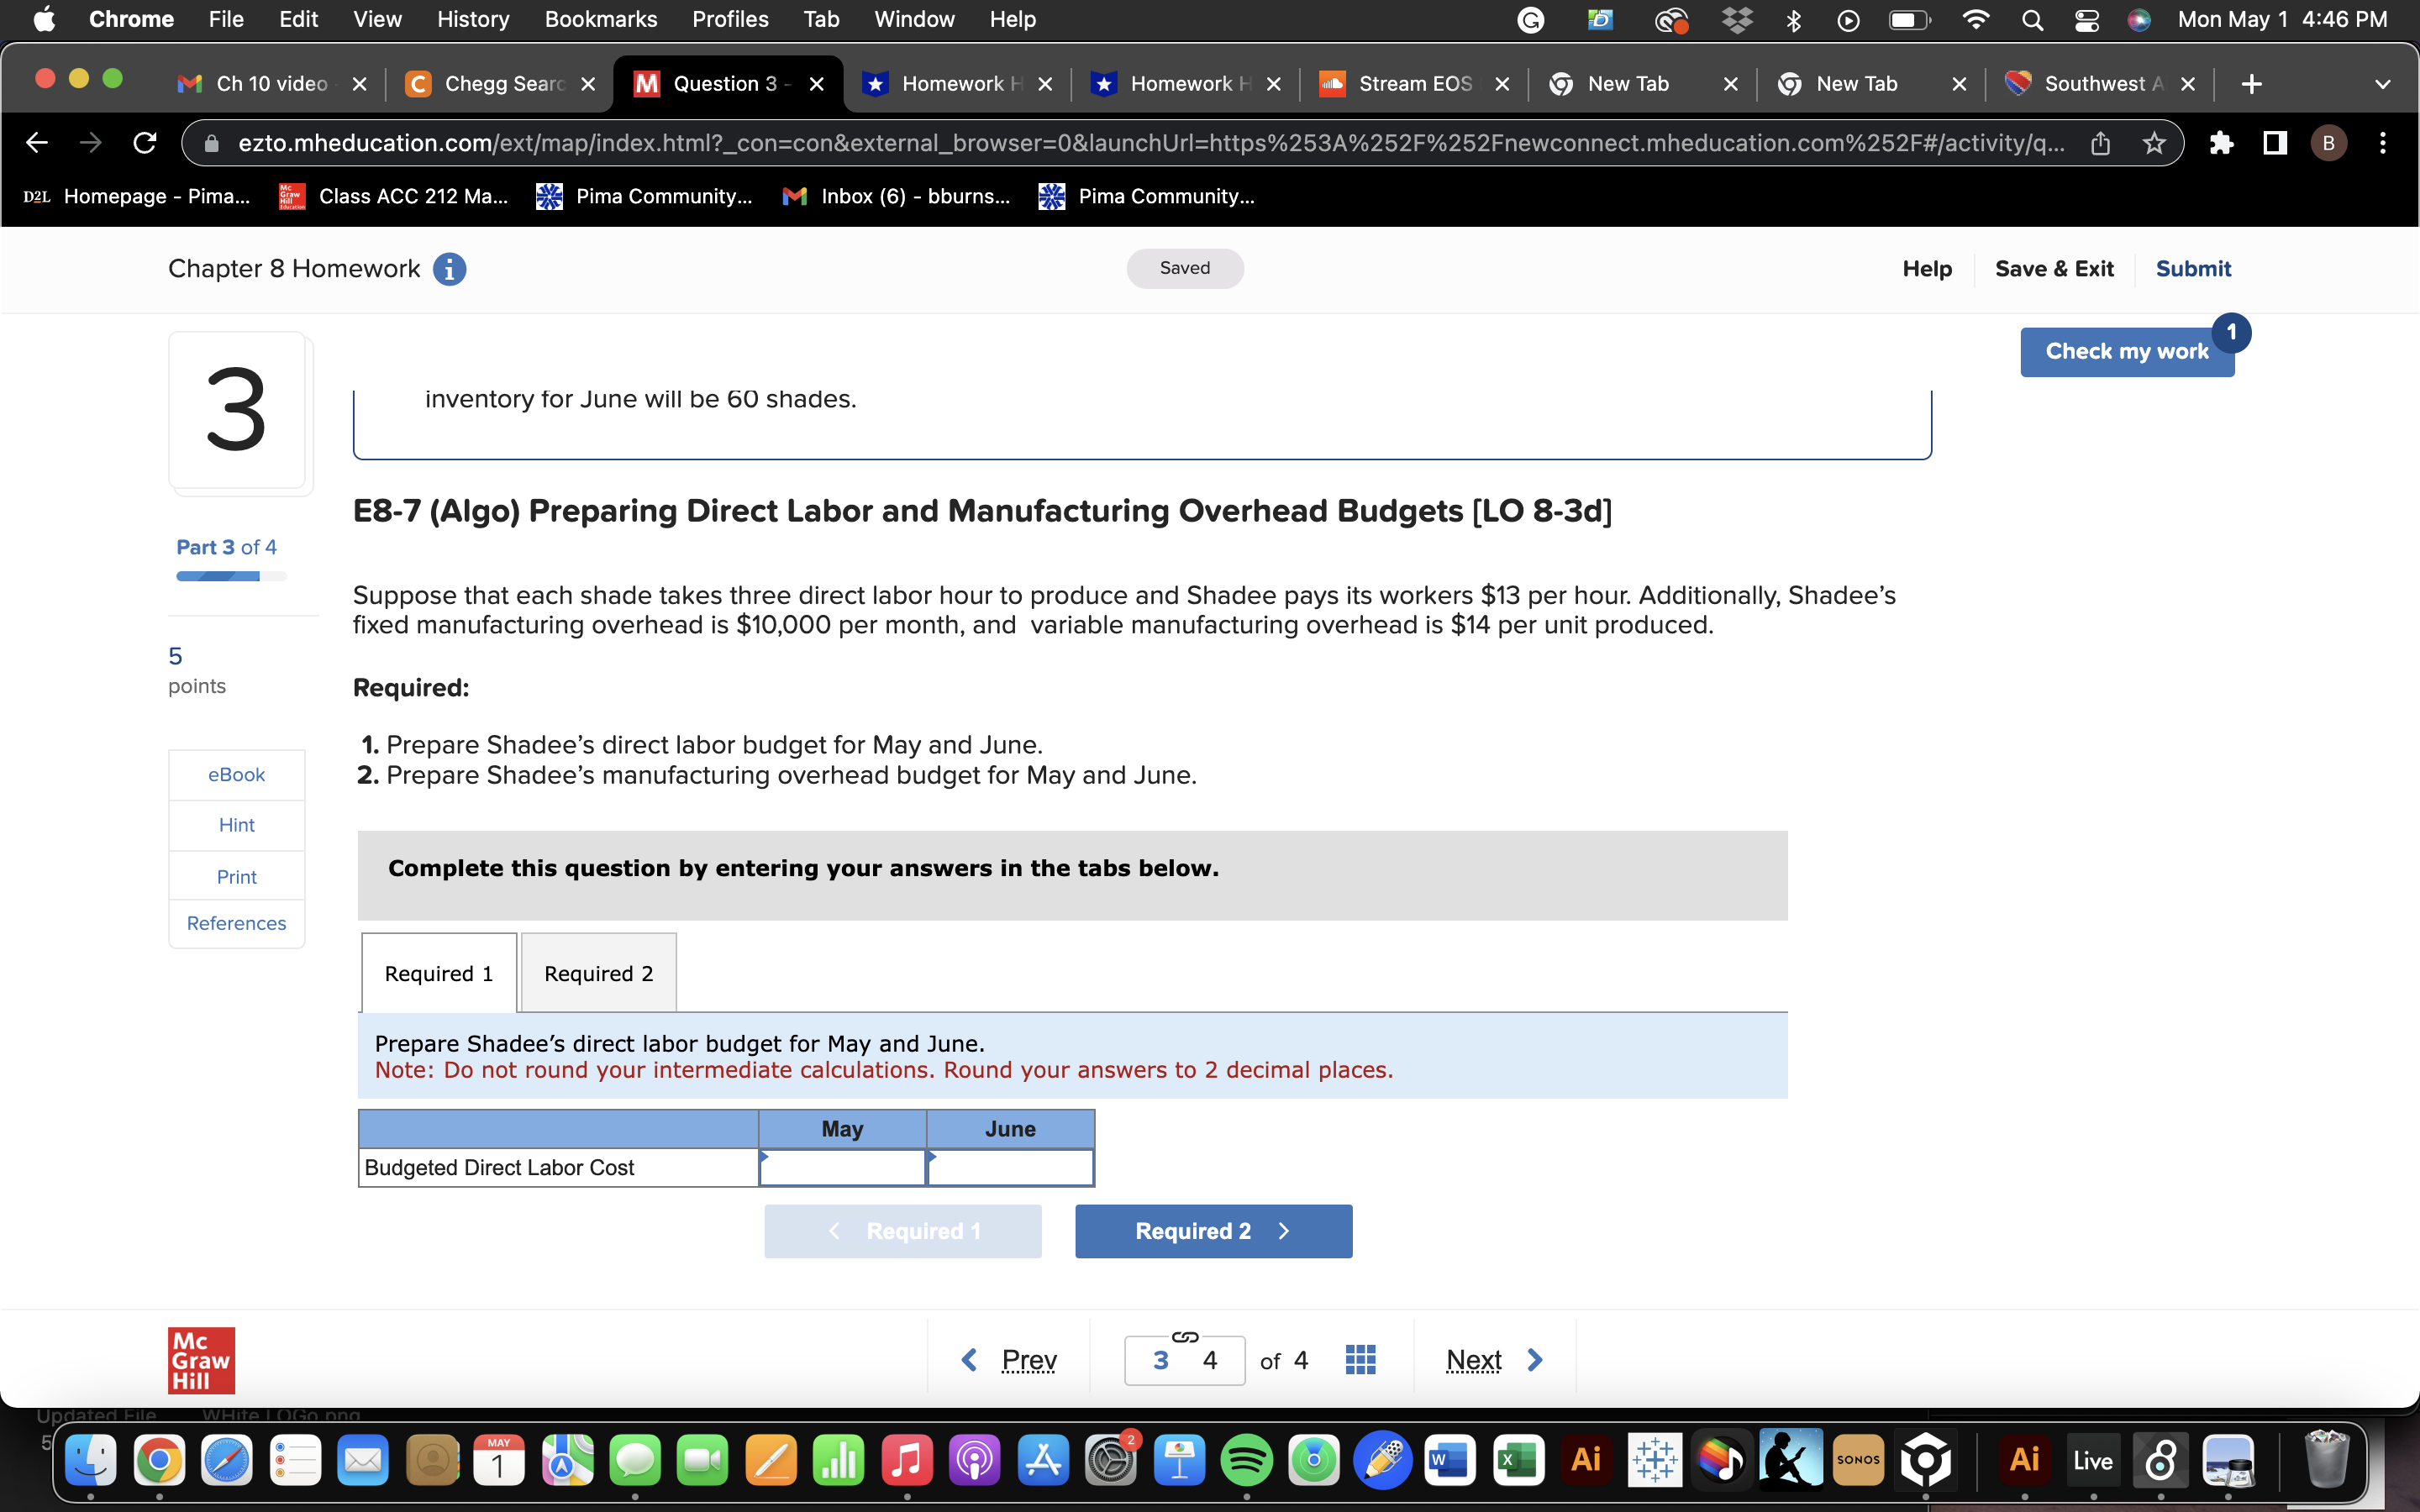
Task: Open the tab search dropdown chevron
Action: tap(2382, 84)
